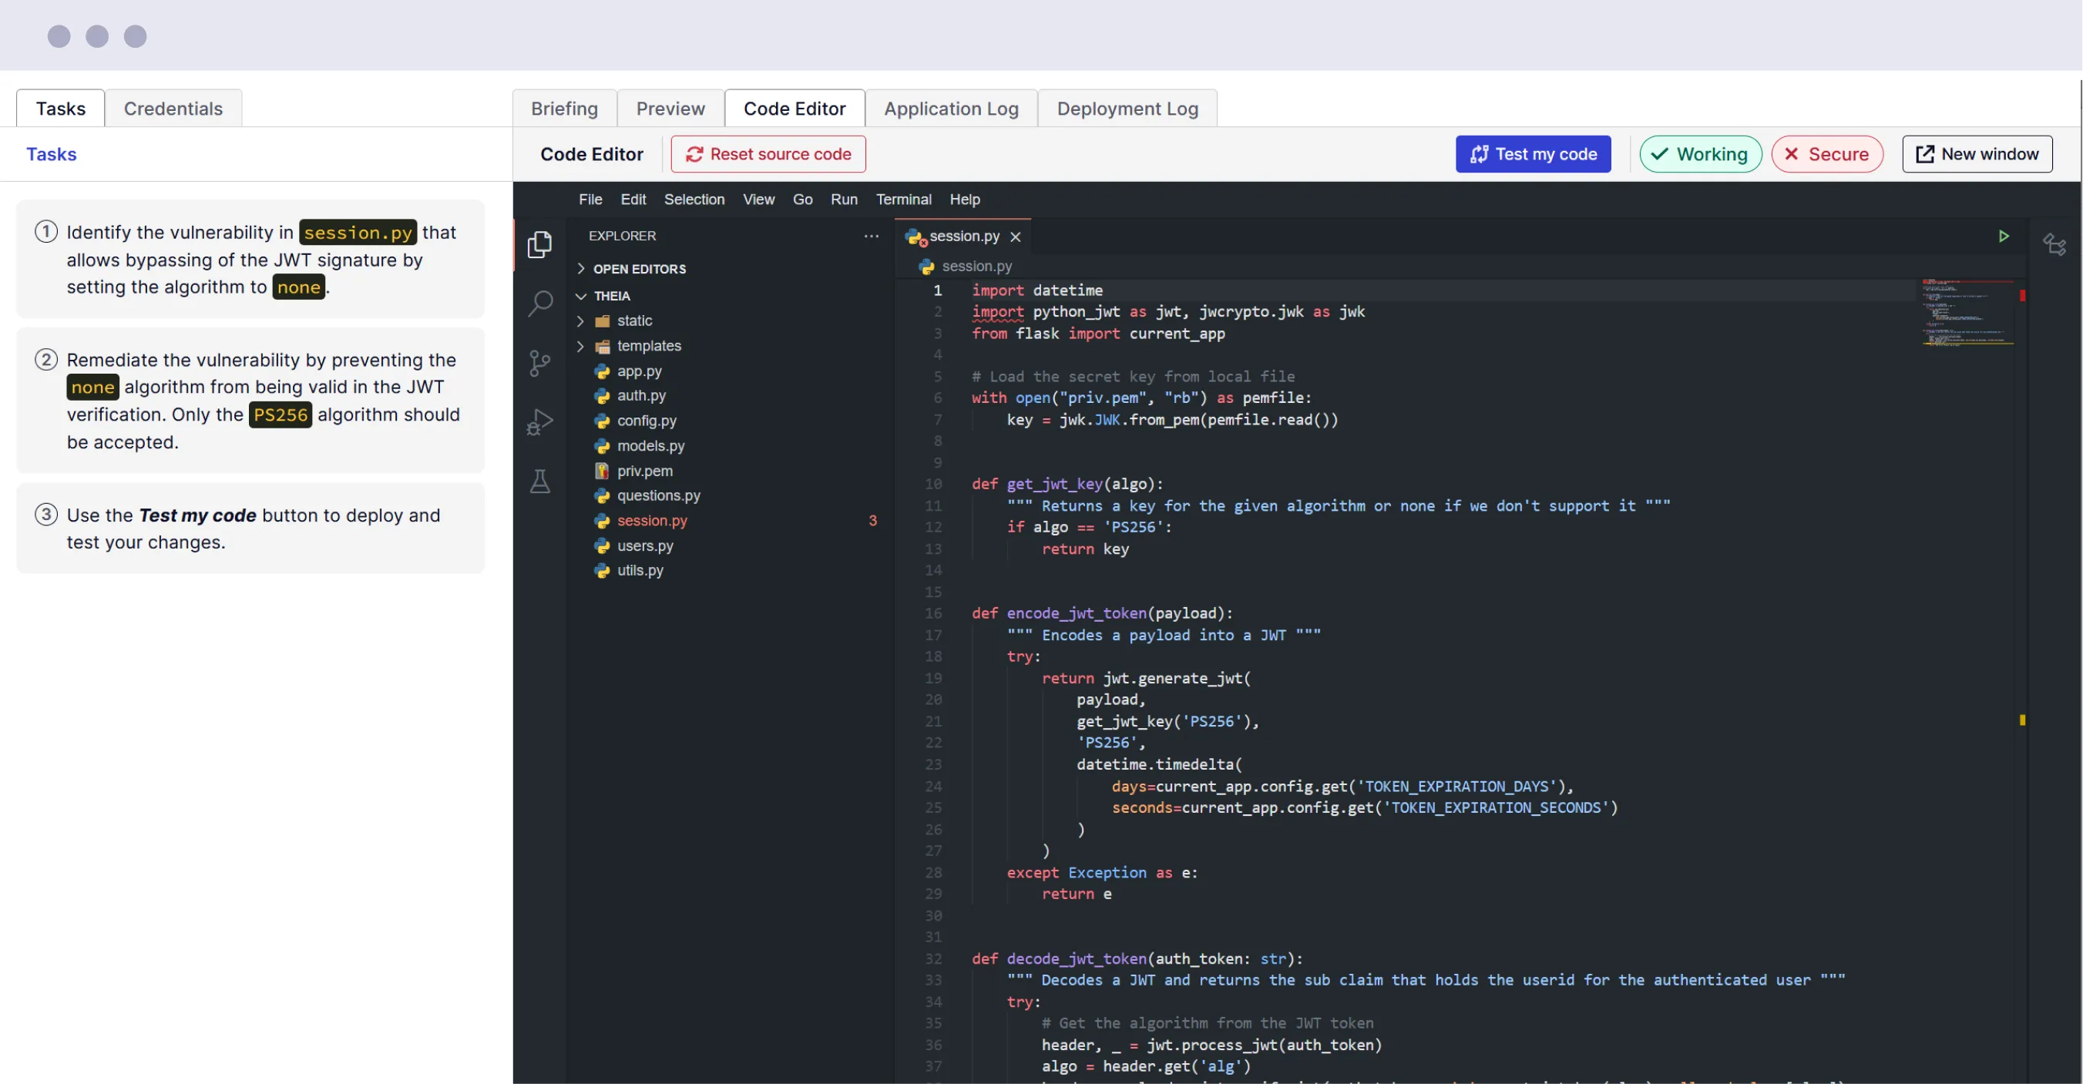This screenshot has height=1084, width=2083.
Task: Toggle the Working status indicator
Action: pyautogui.click(x=1700, y=153)
